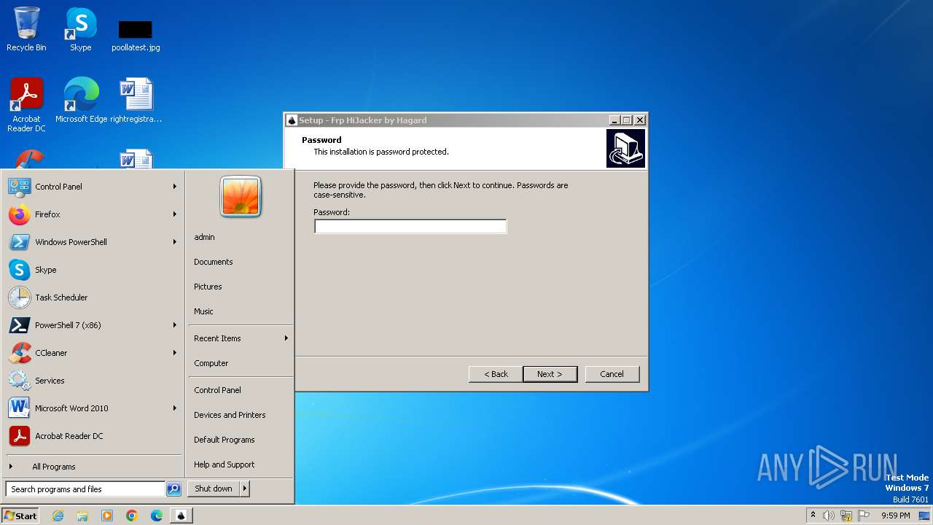Click the Action Center flag tray icon
Screen dimensions: 933x525
(864, 516)
